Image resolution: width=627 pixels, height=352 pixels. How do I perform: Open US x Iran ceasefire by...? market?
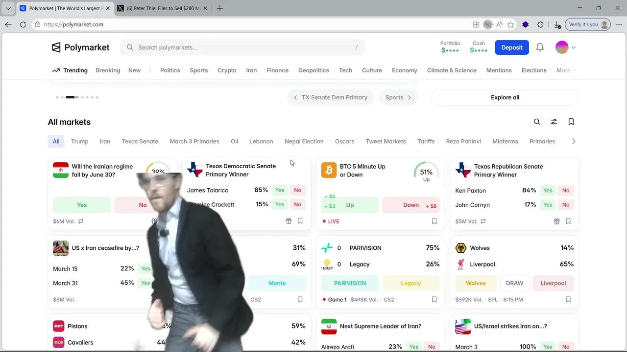coord(105,248)
